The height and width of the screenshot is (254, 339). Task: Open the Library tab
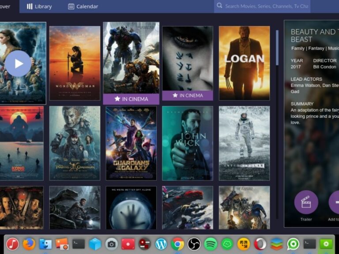(x=39, y=7)
